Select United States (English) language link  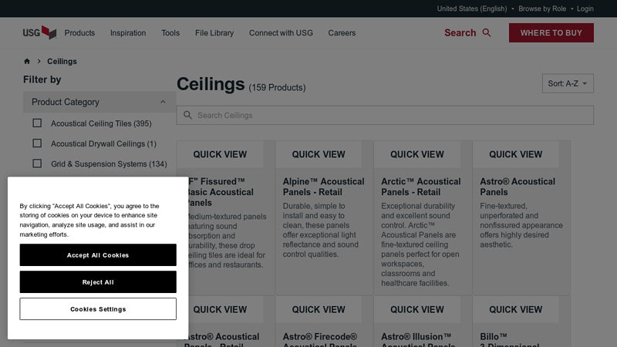[472, 8]
